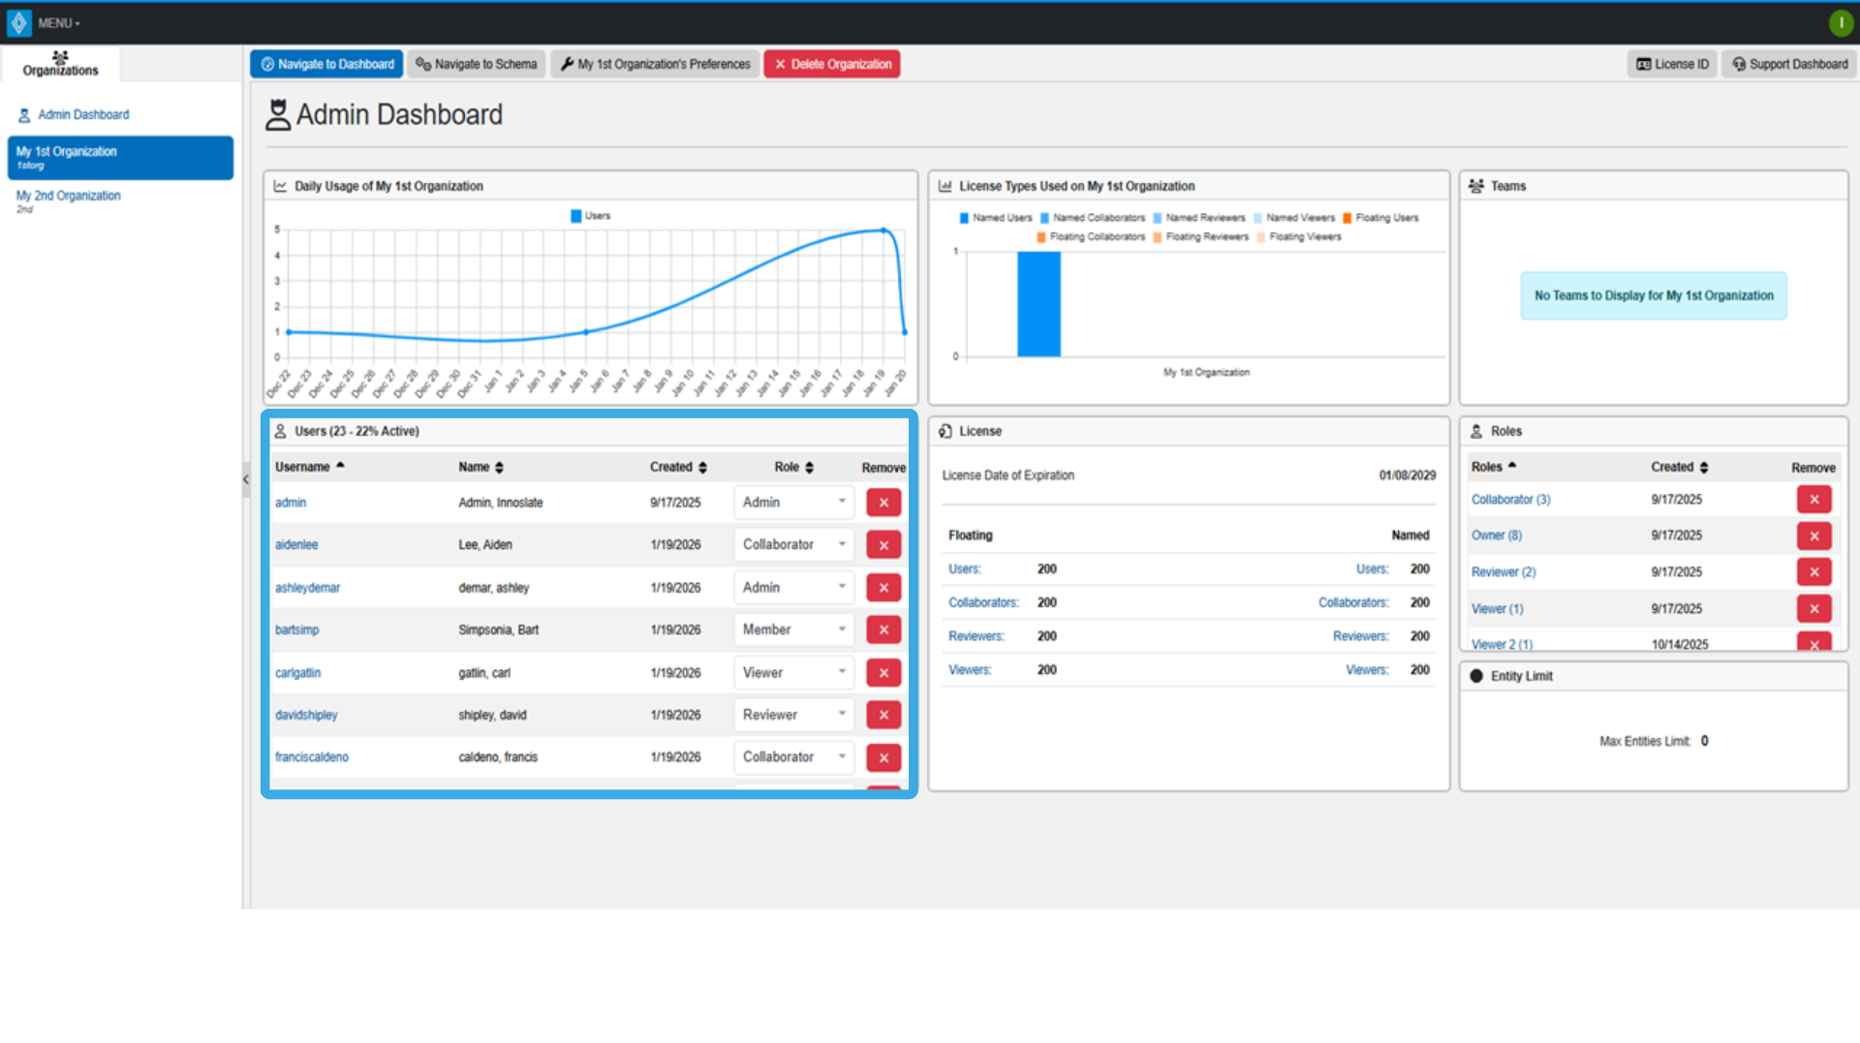The height and width of the screenshot is (1043, 1860).
Task: Open the Collaborator (3) role link
Action: pyautogui.click(x=1510, y=500)
